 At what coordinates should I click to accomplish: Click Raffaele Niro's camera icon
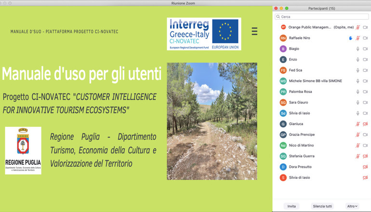(x=365, y=38)
